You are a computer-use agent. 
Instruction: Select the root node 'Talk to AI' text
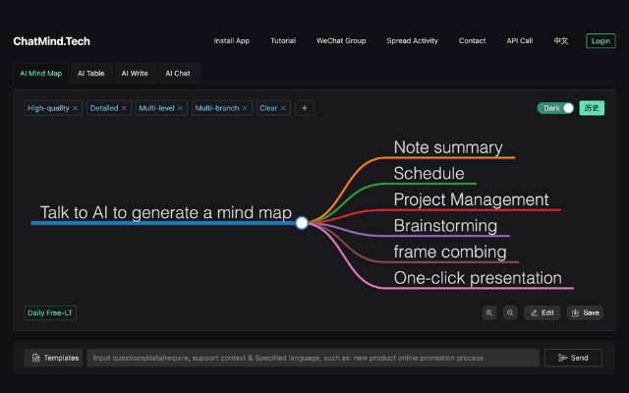(x=166, y=212)
